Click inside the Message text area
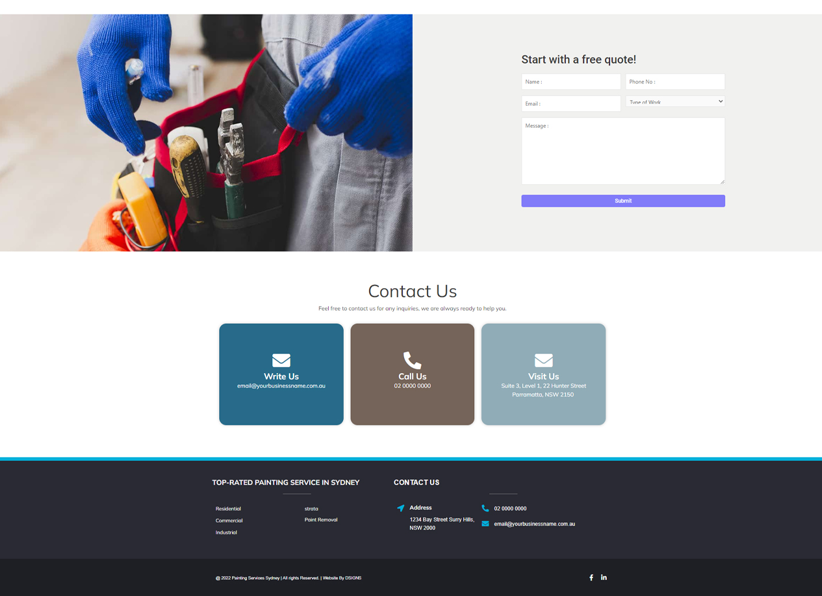Viewport: 822px width, 596px height. [x=623, y=151]
